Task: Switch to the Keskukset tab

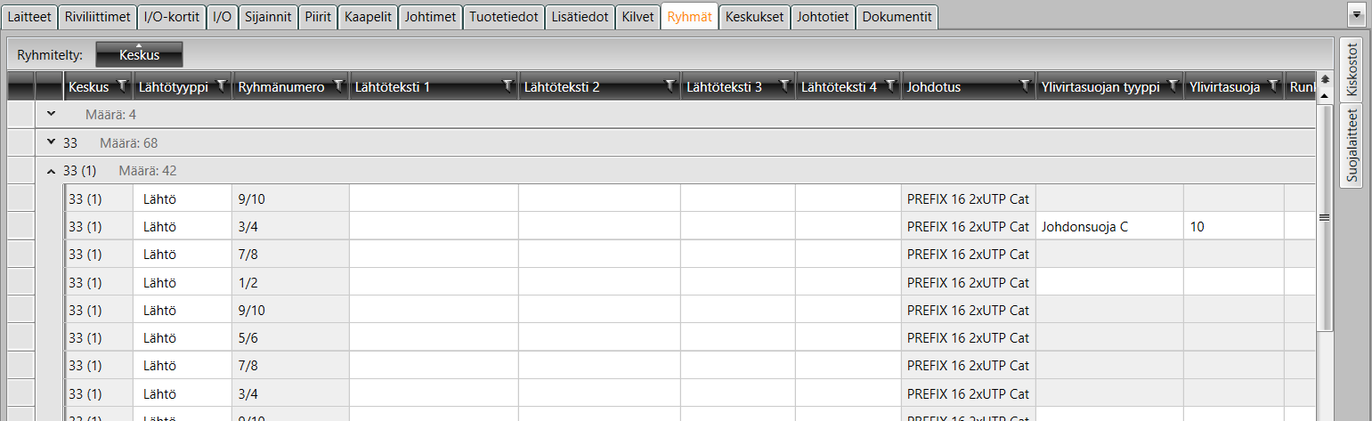Action: click(x=754, y=16)
